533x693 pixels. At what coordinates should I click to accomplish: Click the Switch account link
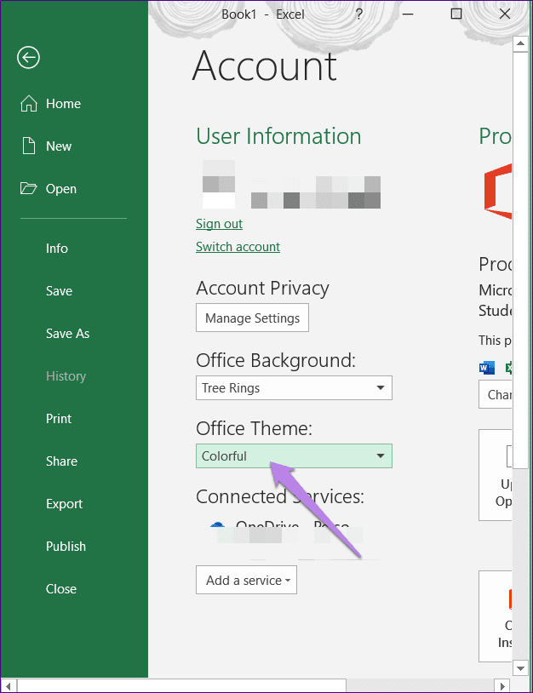point(238,247)
